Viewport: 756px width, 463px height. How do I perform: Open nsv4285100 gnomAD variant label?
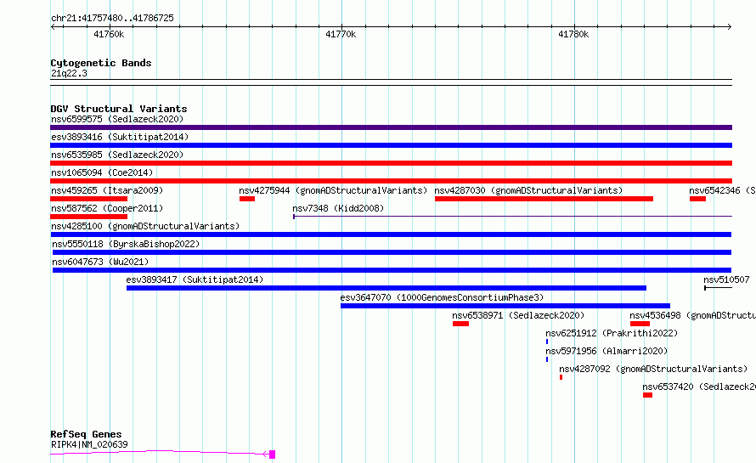click(x=145, y=226)
